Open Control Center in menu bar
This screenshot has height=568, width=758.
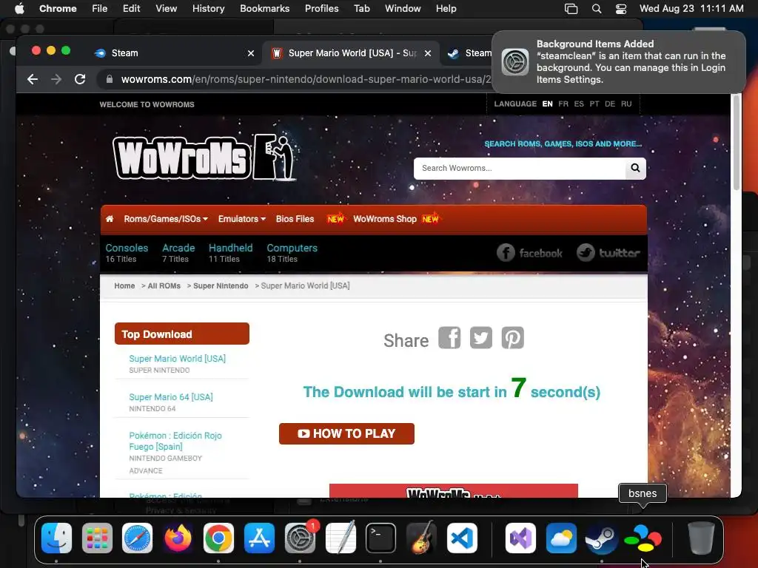[621, 9]
